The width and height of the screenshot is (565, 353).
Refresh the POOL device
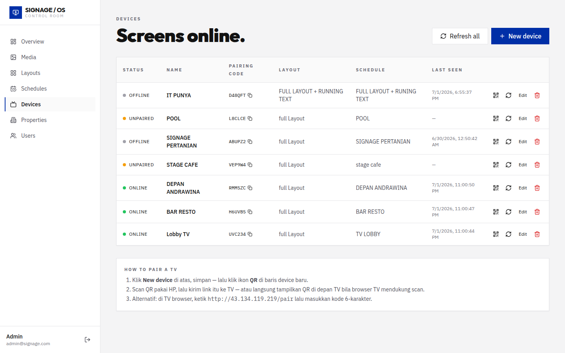point(508,118)
